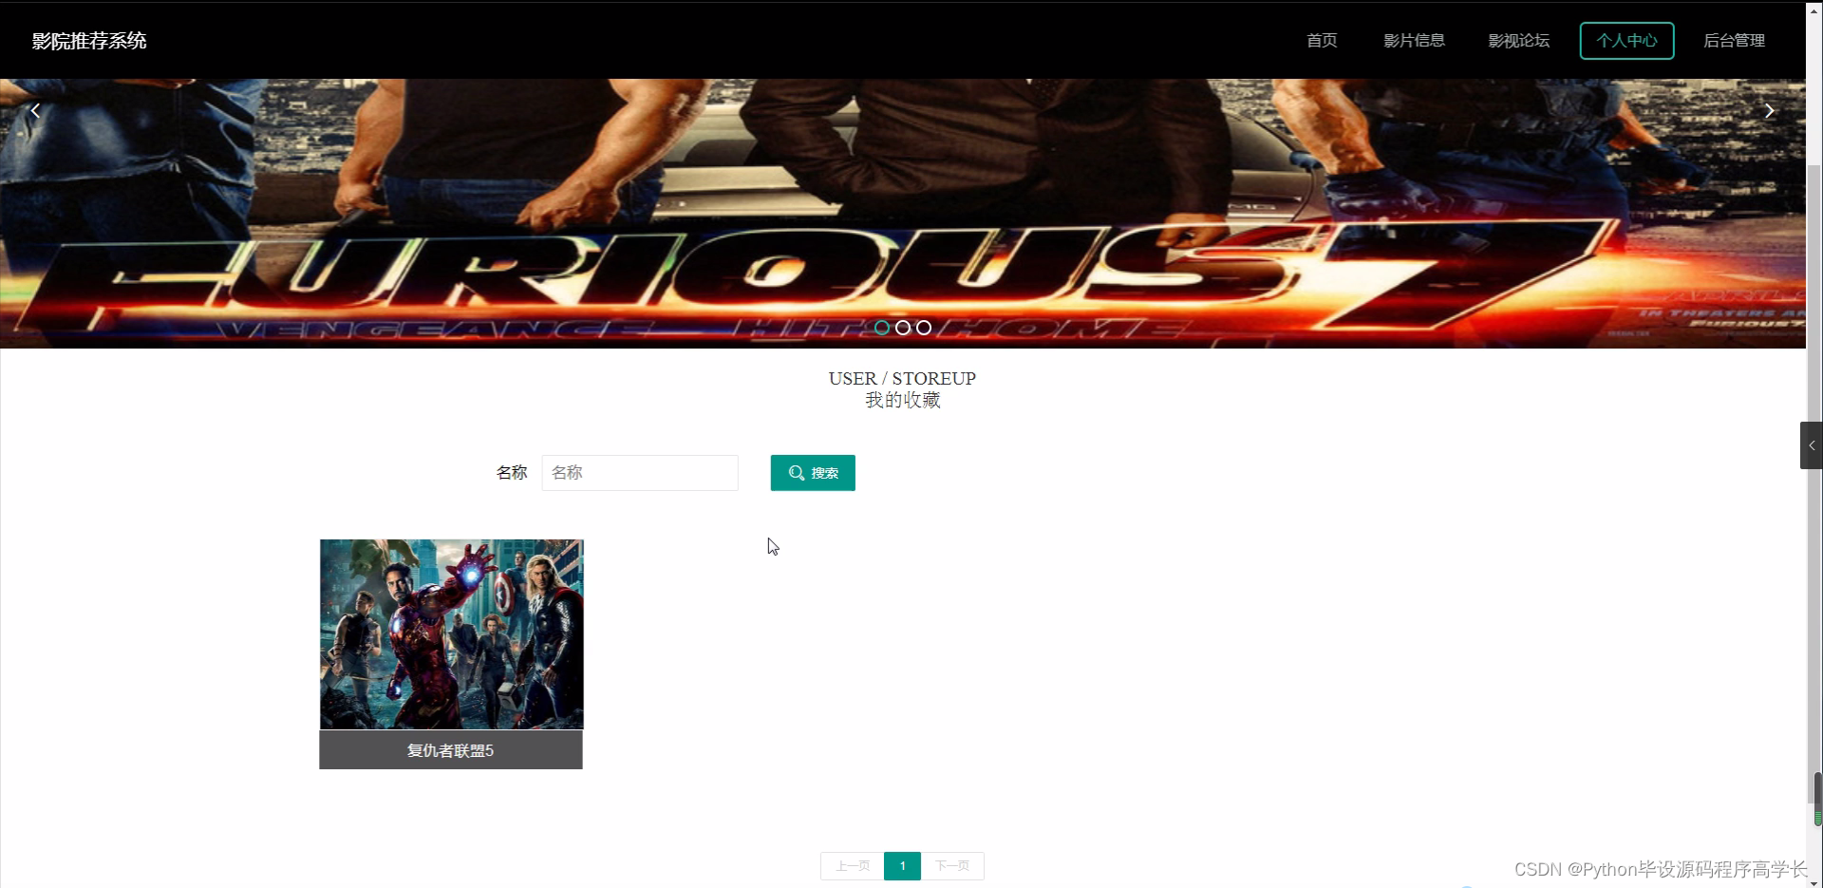Screen dimensions: 1823x888
Task: Toggle to the active slide dot indicator
Action: (x=882, y=327)
